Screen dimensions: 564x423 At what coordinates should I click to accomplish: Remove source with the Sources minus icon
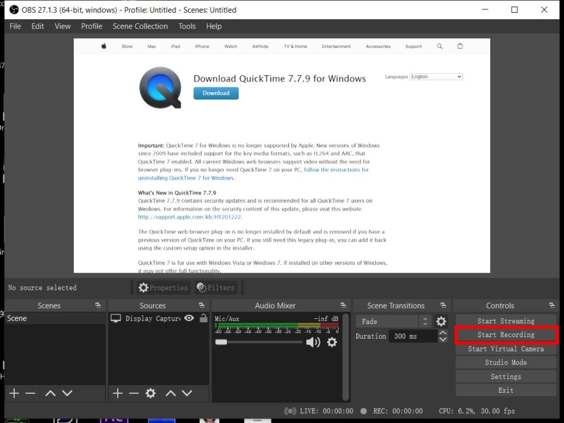tap(134, 393)
